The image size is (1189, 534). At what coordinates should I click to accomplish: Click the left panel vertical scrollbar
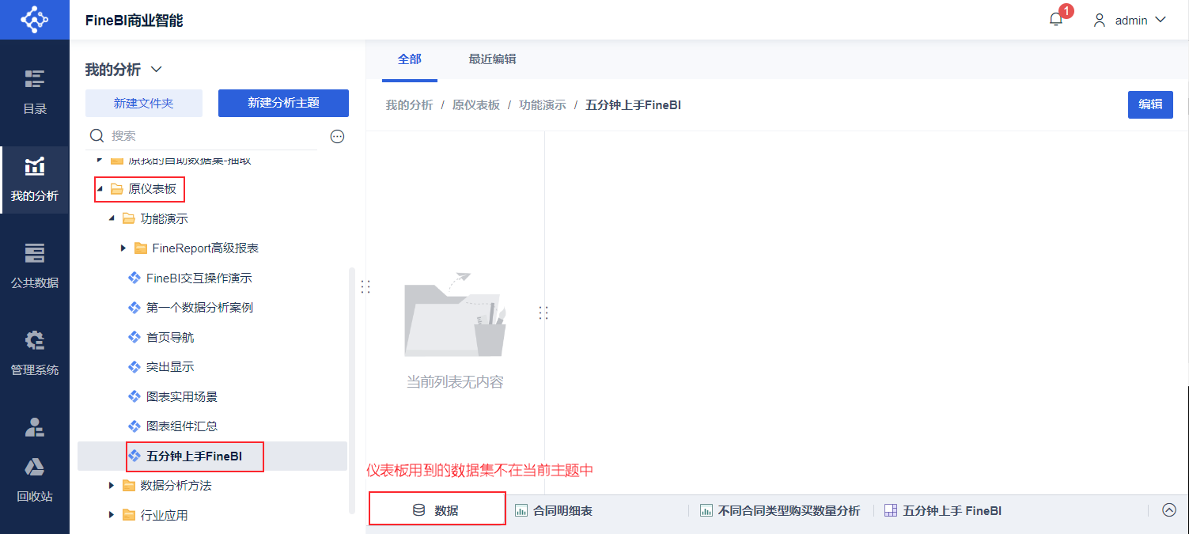click(352, 390)
